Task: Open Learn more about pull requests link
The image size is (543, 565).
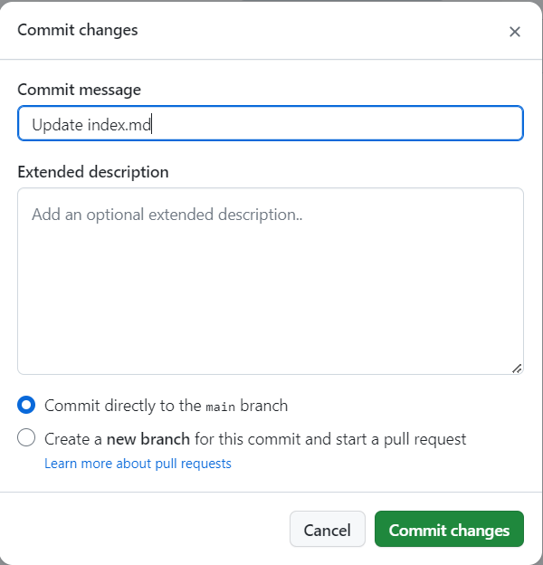Action: pos(138,464)
